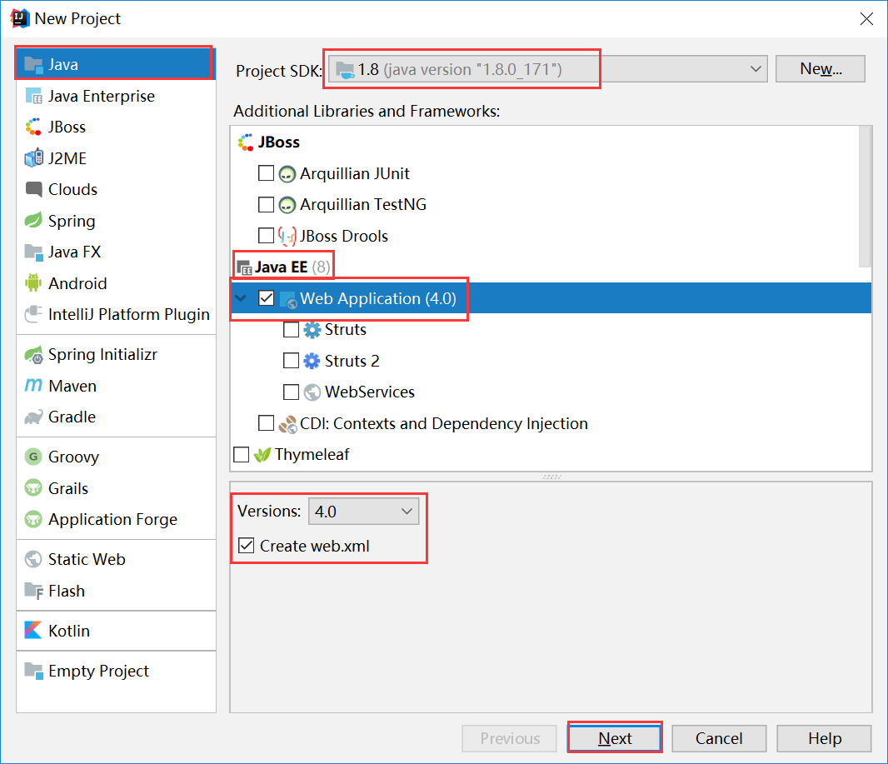Viewport: 888px width, 764px height.
Task: Enable the WebServices checkbox
Action: click(291, 392)
